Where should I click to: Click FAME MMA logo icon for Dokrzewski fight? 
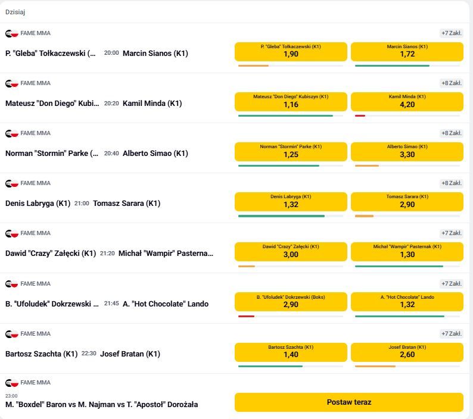[11, 284]
